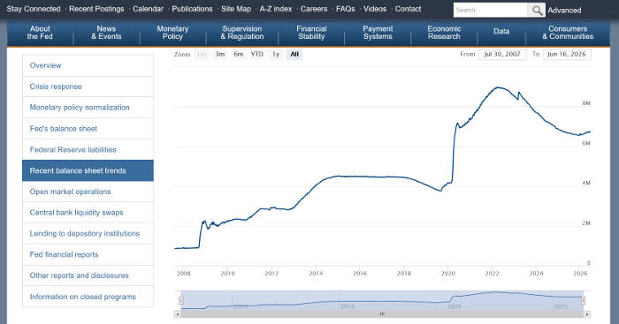Open Economic Research menu
This screenshot has height=324, width=619.
(444, 33)
